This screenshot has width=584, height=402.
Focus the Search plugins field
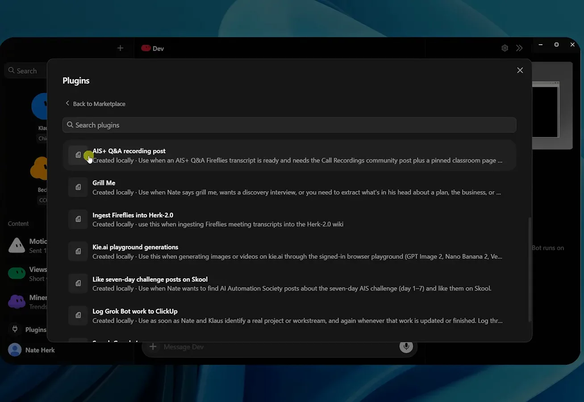point(289,125)
